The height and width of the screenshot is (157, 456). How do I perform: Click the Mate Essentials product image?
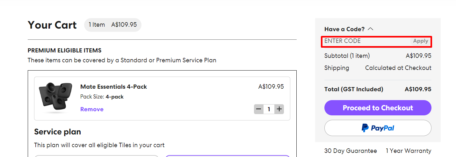[x=54, y=98]
